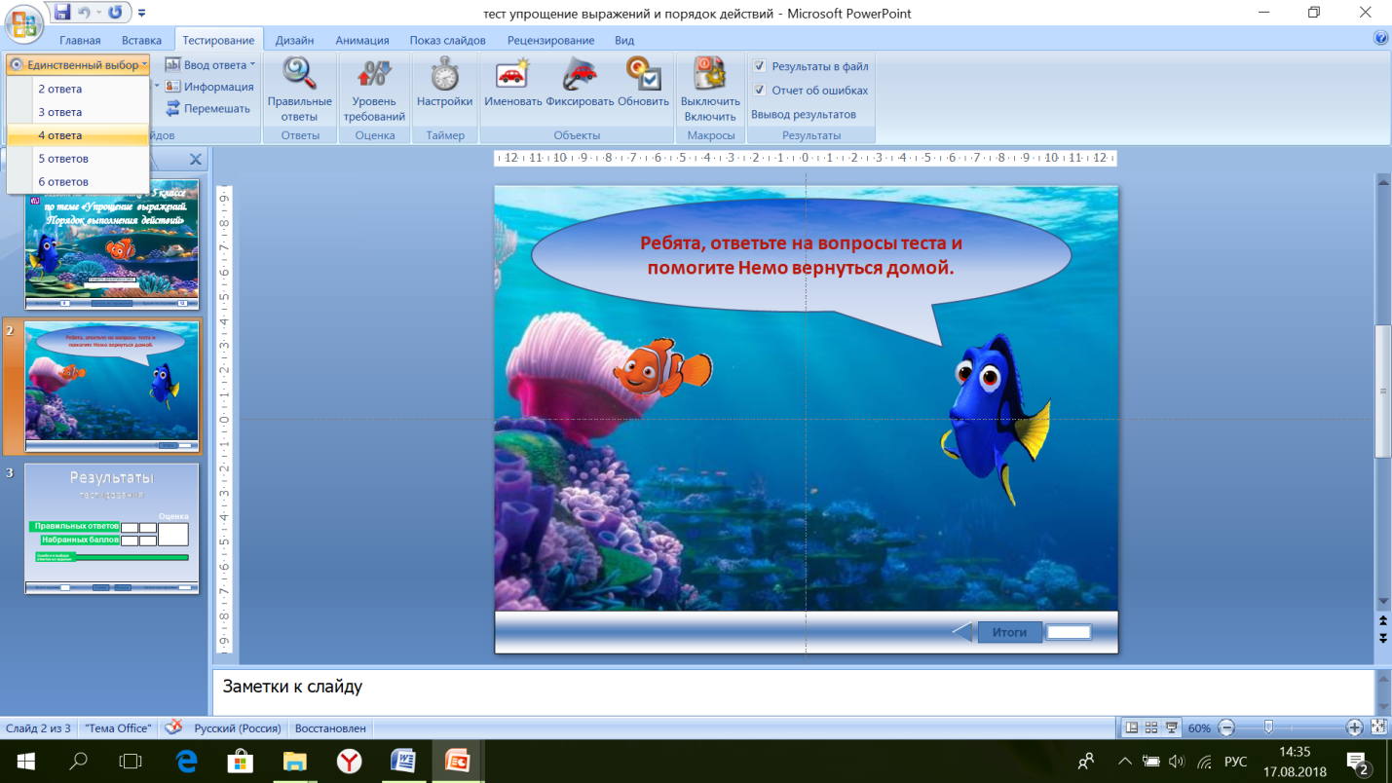This screenshot has width=1392, height=783.
Task: Click the zoom slider handle
Action: [1267, 727]
